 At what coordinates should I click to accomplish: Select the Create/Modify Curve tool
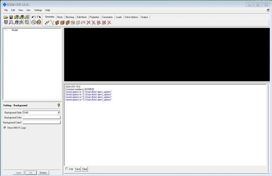pyautogui.click(x=52, y=23)
